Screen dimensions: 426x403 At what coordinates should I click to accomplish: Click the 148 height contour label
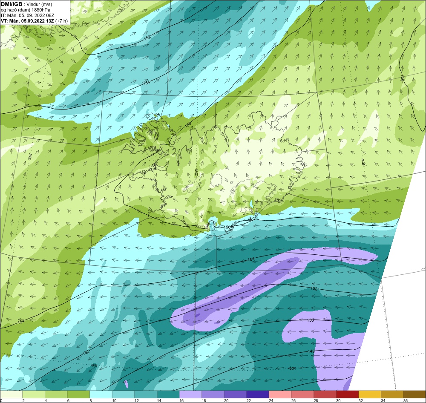coord(311,351)
